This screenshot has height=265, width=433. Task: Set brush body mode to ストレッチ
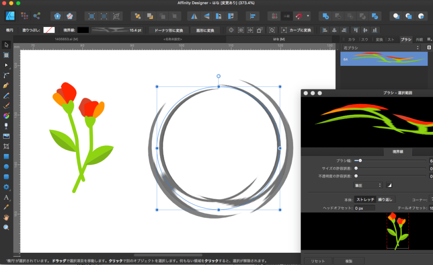(x=365, y=200)
